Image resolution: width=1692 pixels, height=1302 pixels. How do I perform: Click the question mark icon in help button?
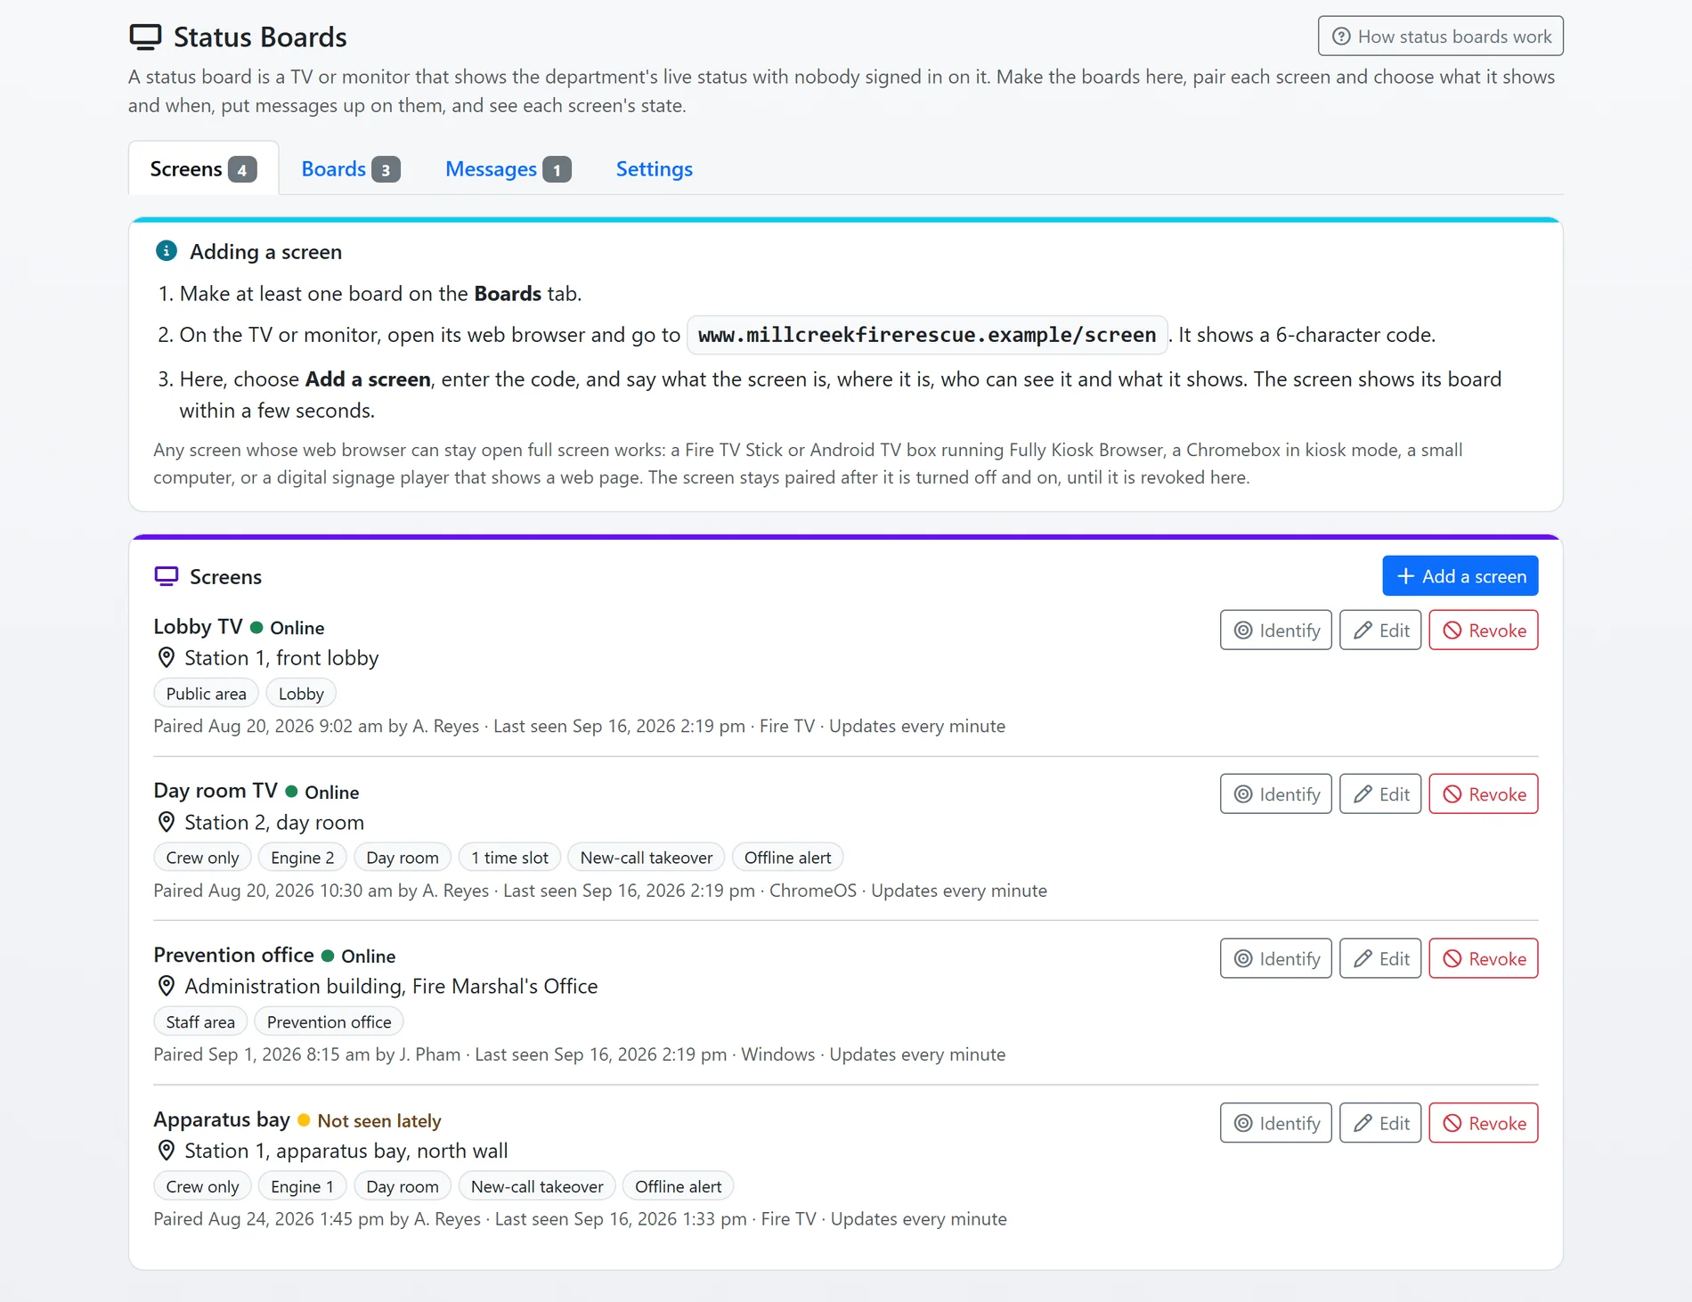[x=1341, y=37]
